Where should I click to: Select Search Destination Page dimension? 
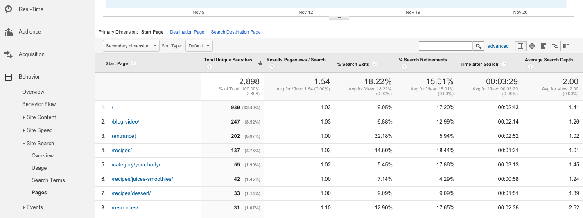click(235, 32)
